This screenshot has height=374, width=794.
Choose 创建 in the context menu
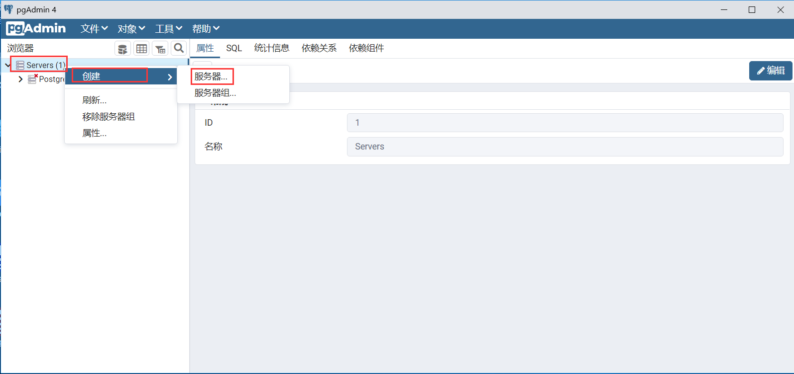click(121, 76)
